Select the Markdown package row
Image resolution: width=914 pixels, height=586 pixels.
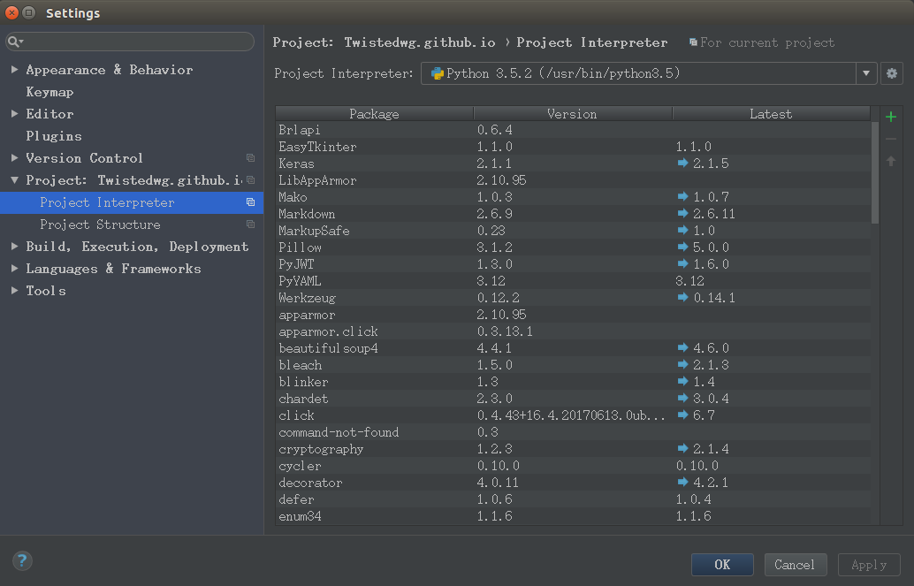(x=573, y=214)
